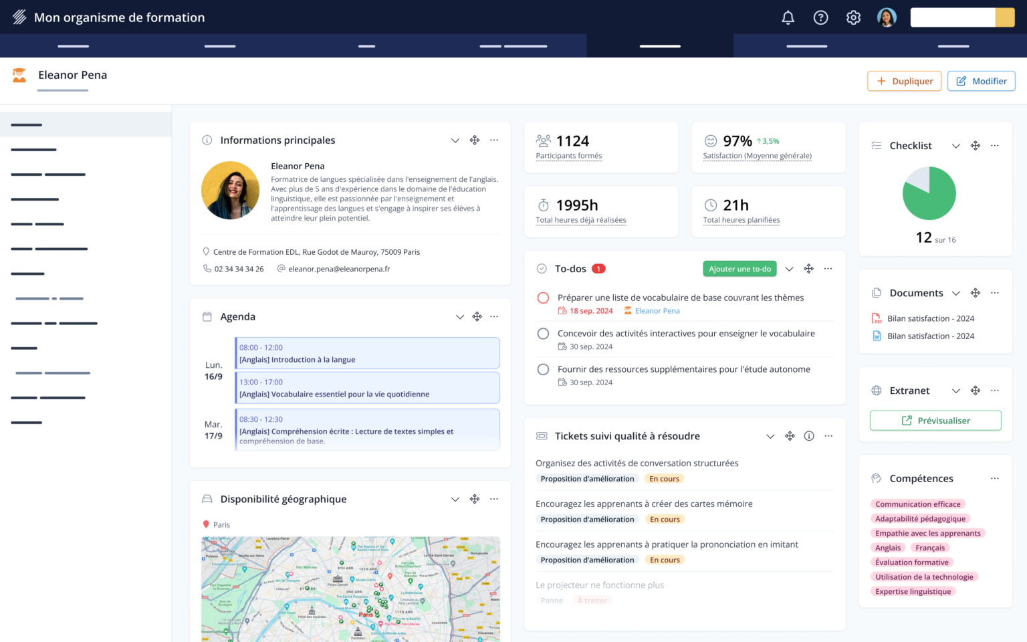Open the notifications bell
This screenshot has width=1027, height=642.
click(788, 18)
